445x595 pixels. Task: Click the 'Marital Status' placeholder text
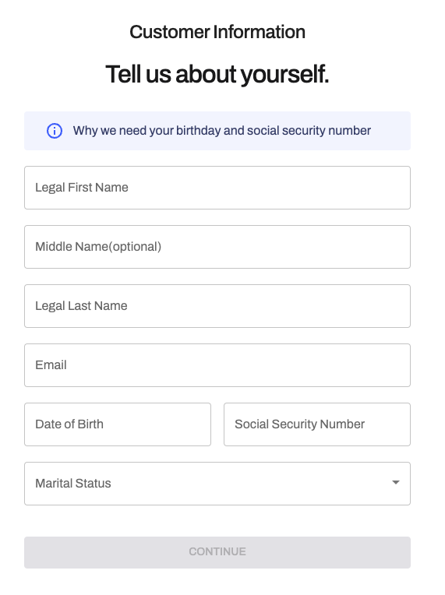pos(73,484)
